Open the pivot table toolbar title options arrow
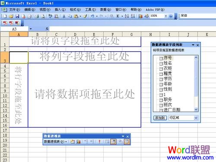This screenshot has height=162, width=216. pos(123,136)
